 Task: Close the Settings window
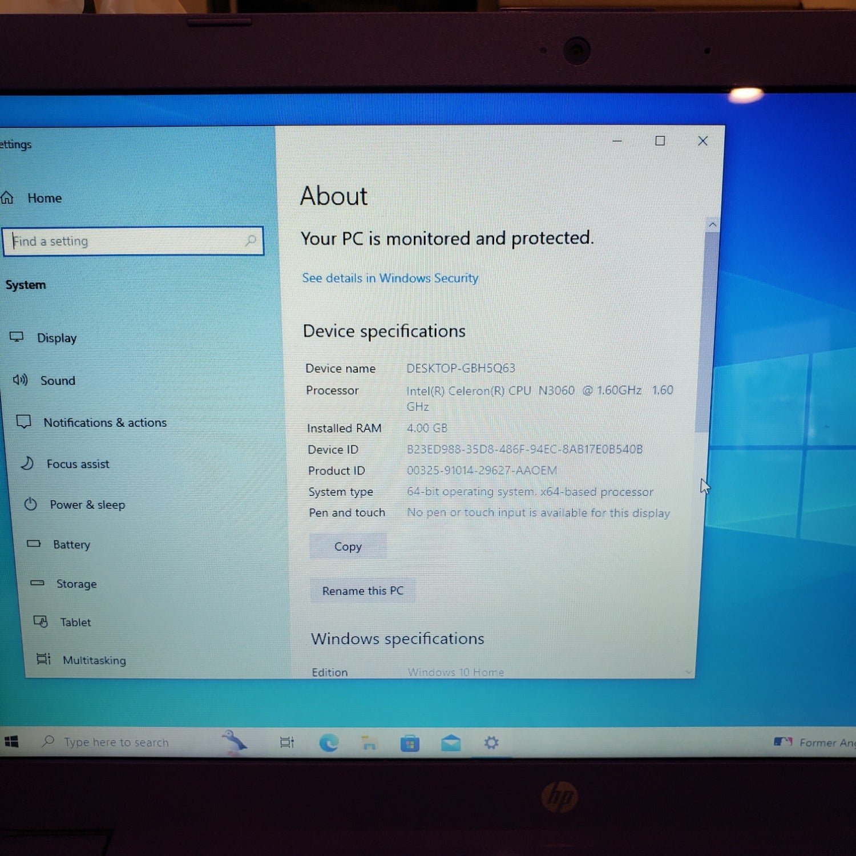click(703, 140)
